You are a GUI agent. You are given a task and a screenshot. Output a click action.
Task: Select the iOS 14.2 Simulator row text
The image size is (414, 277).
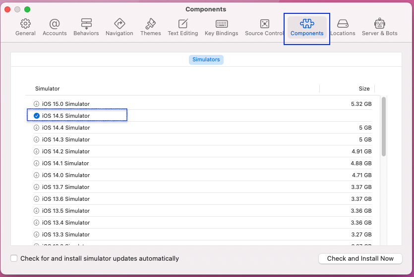click(66, 151)
